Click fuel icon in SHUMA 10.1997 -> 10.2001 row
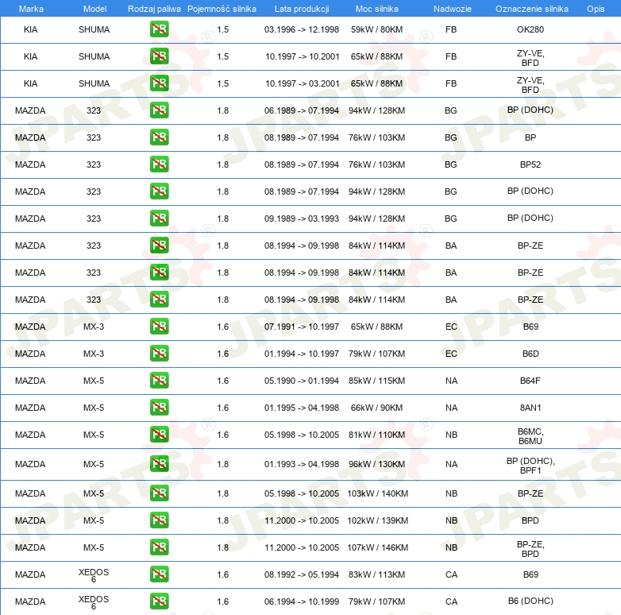The height and width of the screenshot is (615, 621). pyautogui.click(x=159, y=56)
